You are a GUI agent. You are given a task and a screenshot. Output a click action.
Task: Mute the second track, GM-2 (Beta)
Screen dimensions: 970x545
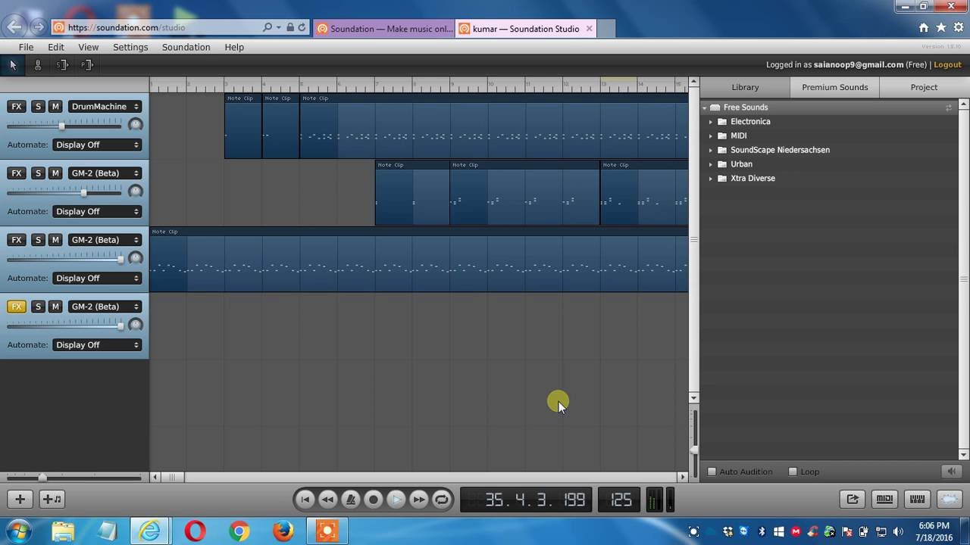click(55, 173)
